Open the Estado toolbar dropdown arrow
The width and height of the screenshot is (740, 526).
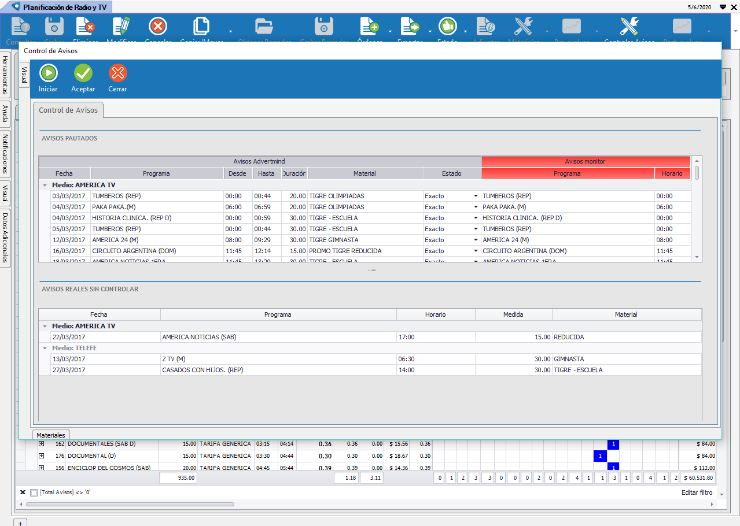(x=465, y=31)
